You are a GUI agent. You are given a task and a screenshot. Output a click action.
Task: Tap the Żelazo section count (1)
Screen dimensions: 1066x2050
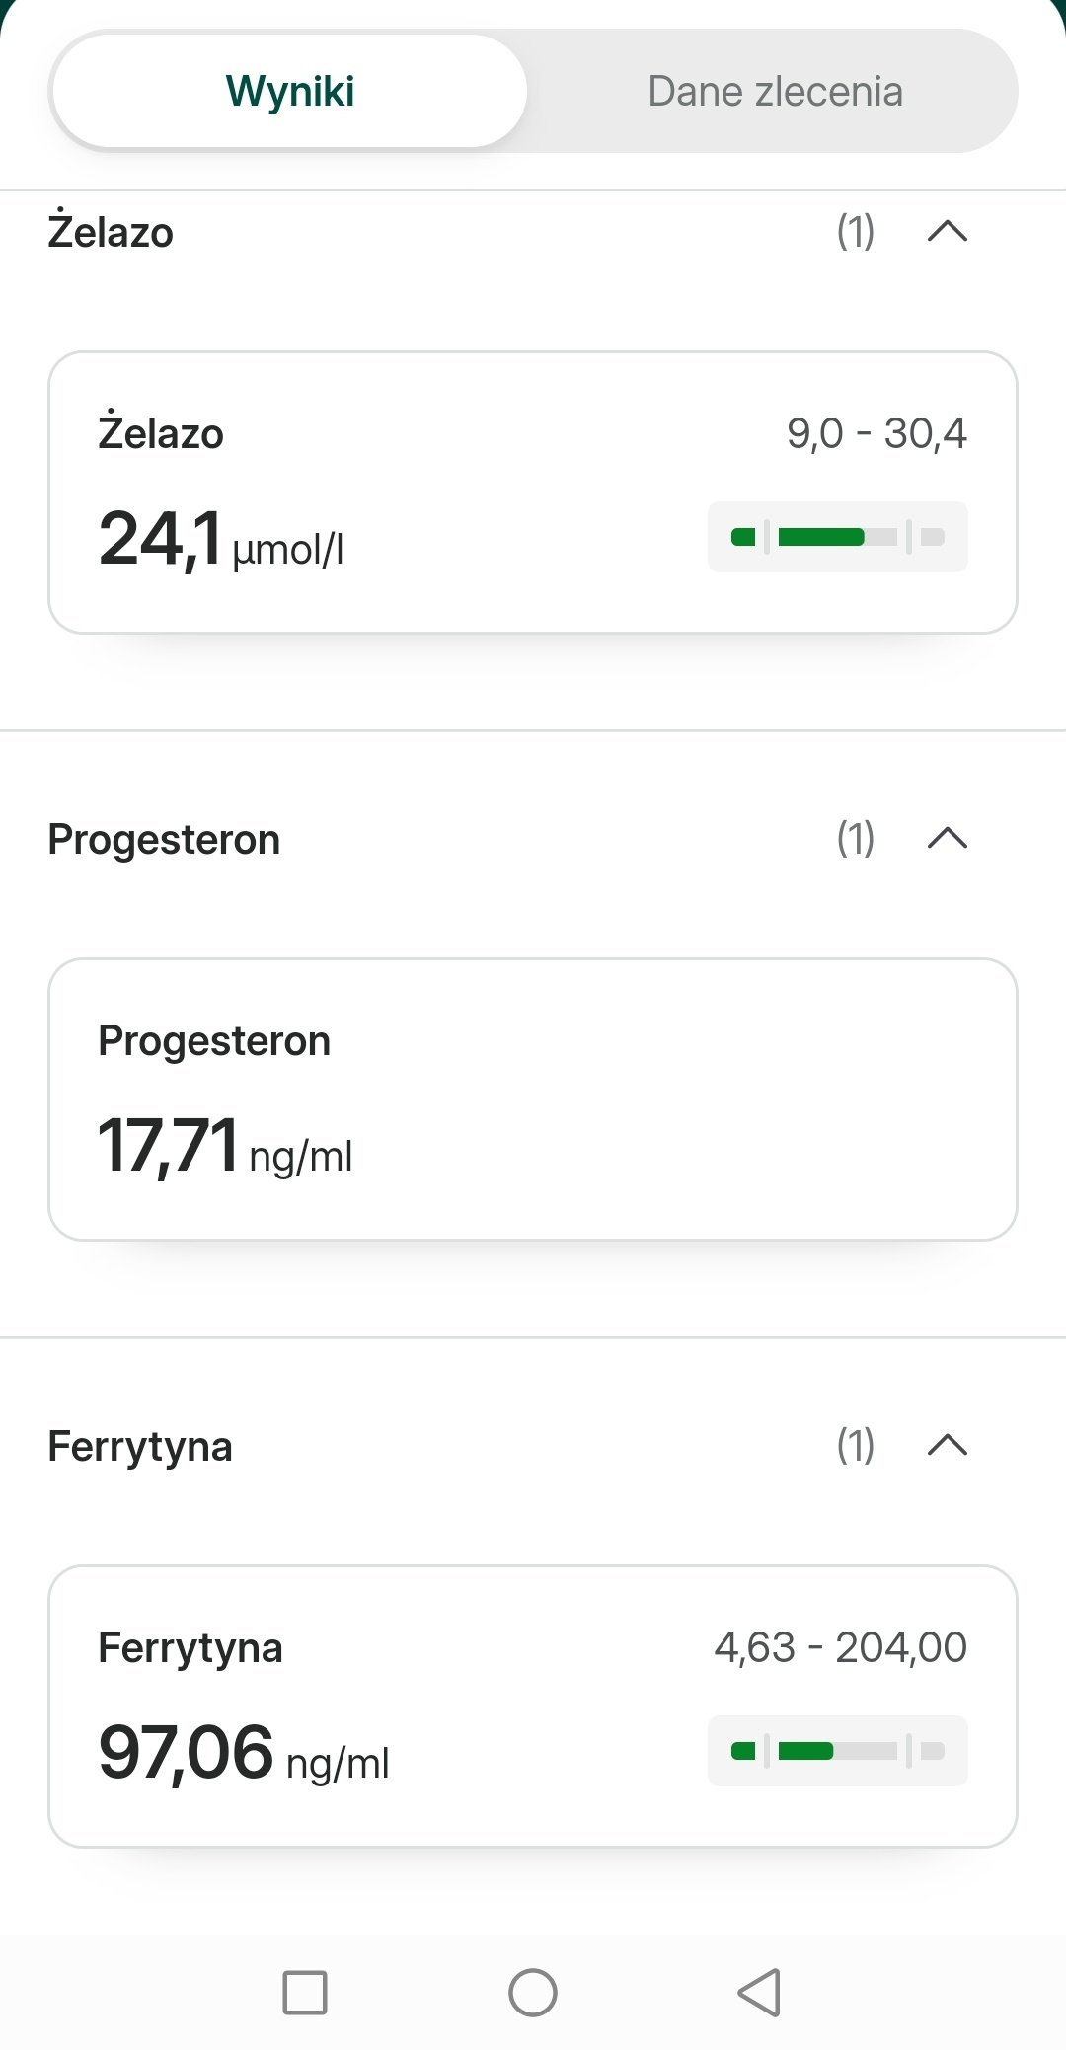(x=856, y=232)
